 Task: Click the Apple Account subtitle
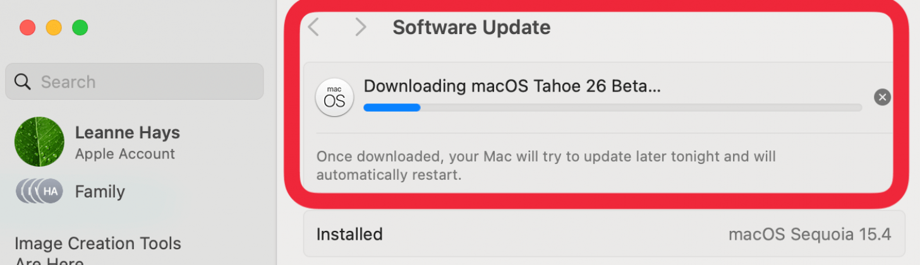[125, 154]
